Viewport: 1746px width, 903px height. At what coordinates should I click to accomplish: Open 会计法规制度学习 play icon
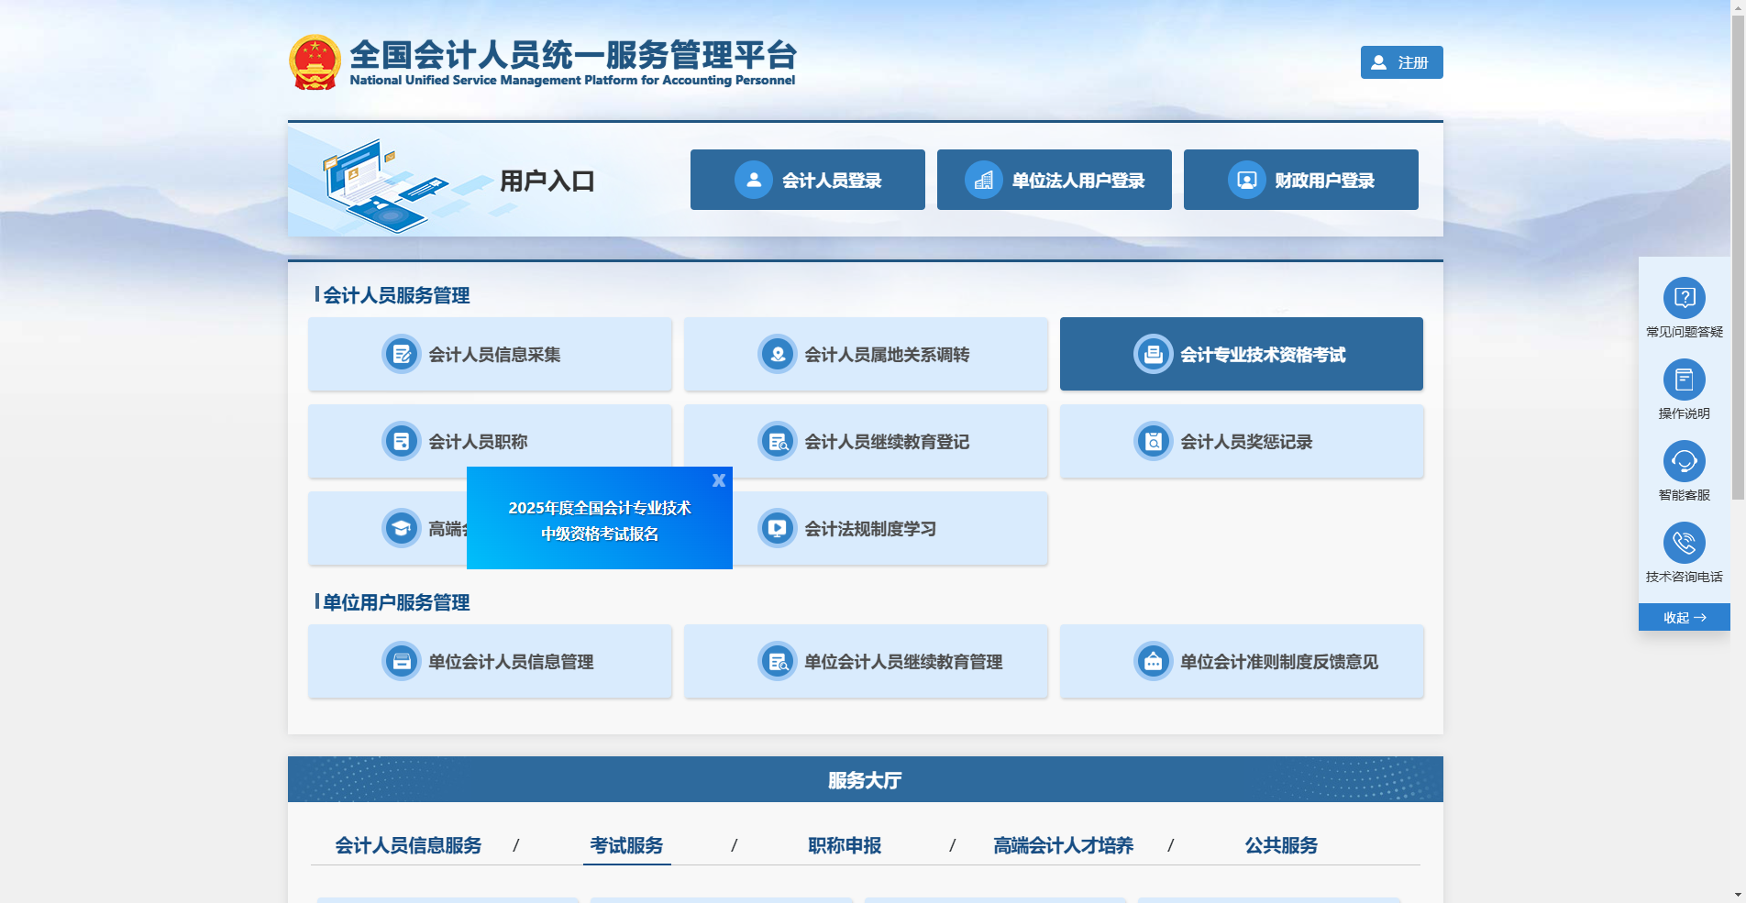777,528
